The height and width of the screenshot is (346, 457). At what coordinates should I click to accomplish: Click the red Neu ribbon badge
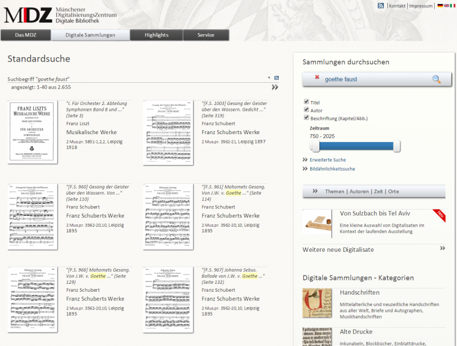pos(440,215)
